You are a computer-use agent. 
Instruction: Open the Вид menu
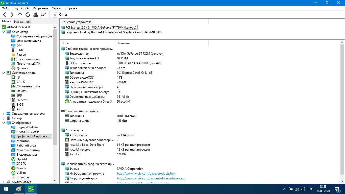pyautogui.click(x=15, y=8)
